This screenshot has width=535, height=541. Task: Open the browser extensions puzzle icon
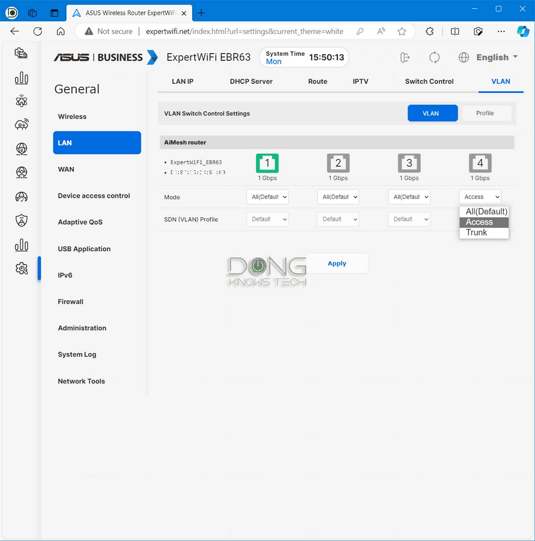click(429, 31)
